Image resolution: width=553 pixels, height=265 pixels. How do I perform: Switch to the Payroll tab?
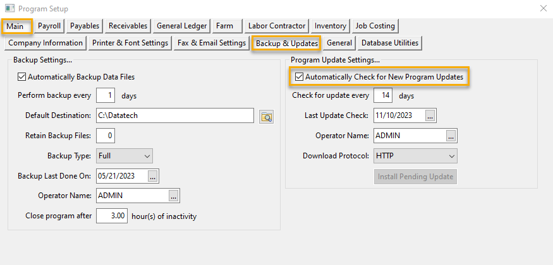click(49, 26)
